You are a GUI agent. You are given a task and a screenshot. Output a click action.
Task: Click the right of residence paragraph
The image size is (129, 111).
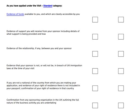point(43,85)
